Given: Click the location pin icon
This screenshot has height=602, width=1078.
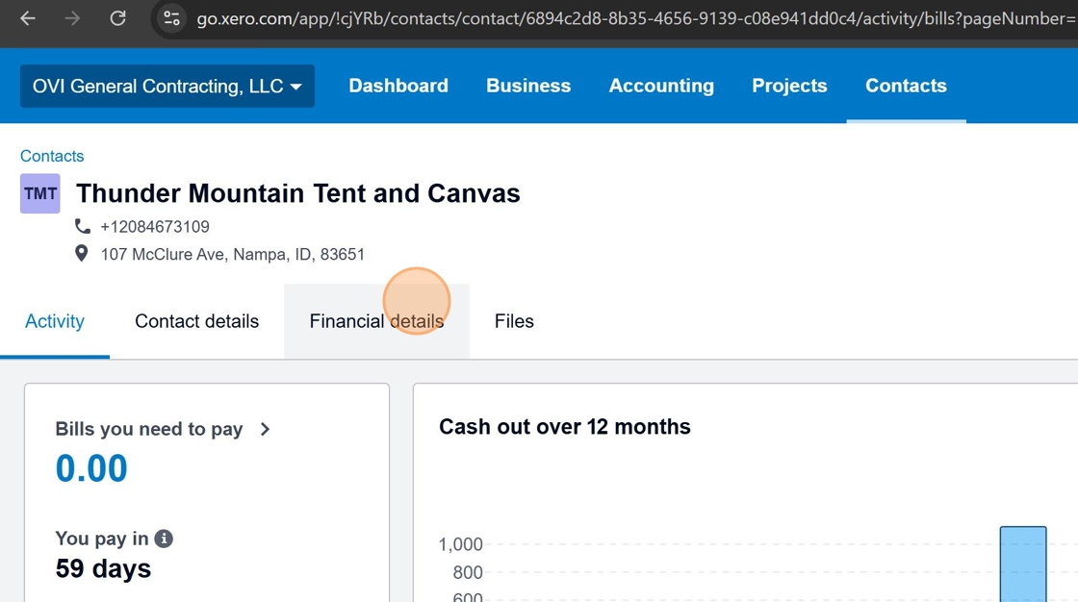Looking at the screenshot, I should (83, 254).
